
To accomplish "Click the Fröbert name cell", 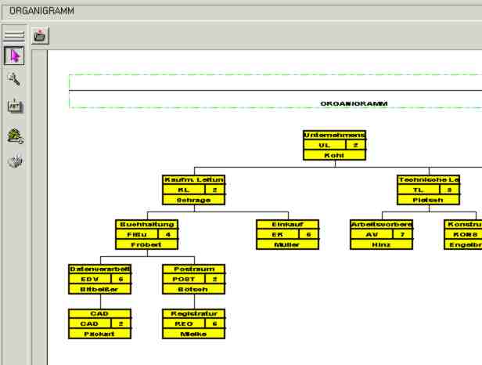I will (146, 244).
